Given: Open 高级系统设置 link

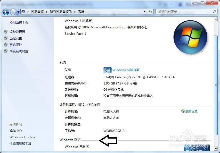Looking at the screenshot, I should coord(19,51).
